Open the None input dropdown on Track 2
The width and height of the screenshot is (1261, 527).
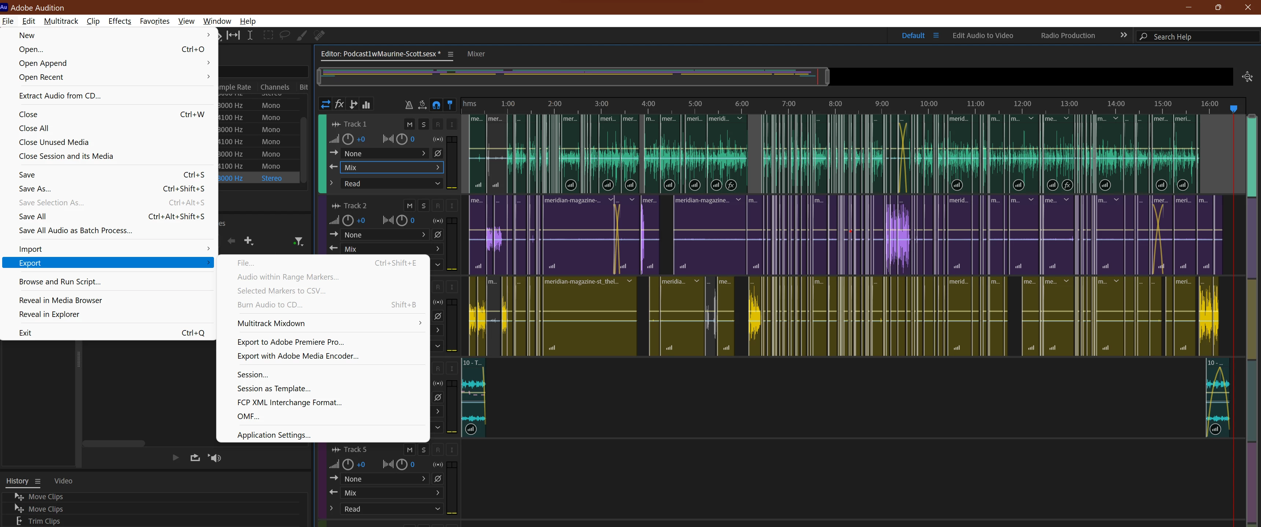385,235
